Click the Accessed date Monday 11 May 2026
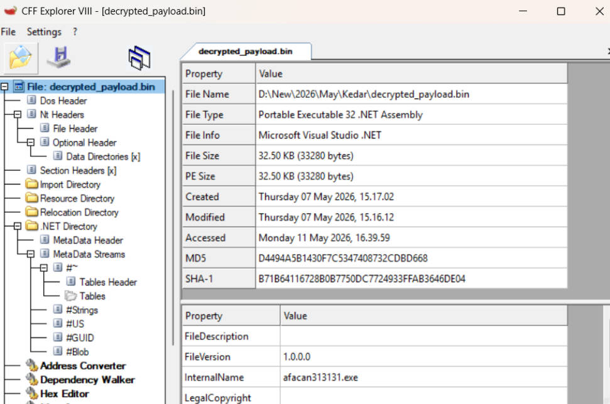Viewport: 610px width, 404px height. pyautogui.click(x=324, y=238)
